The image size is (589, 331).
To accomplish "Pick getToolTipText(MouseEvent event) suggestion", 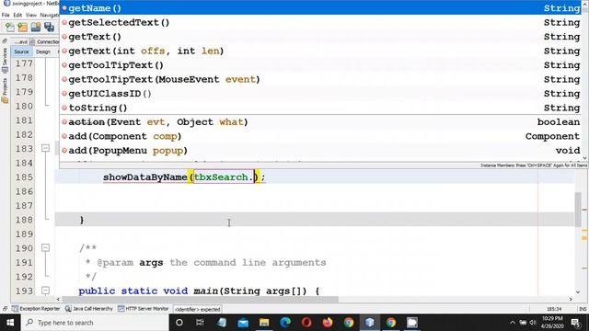I will coord(321,80).
